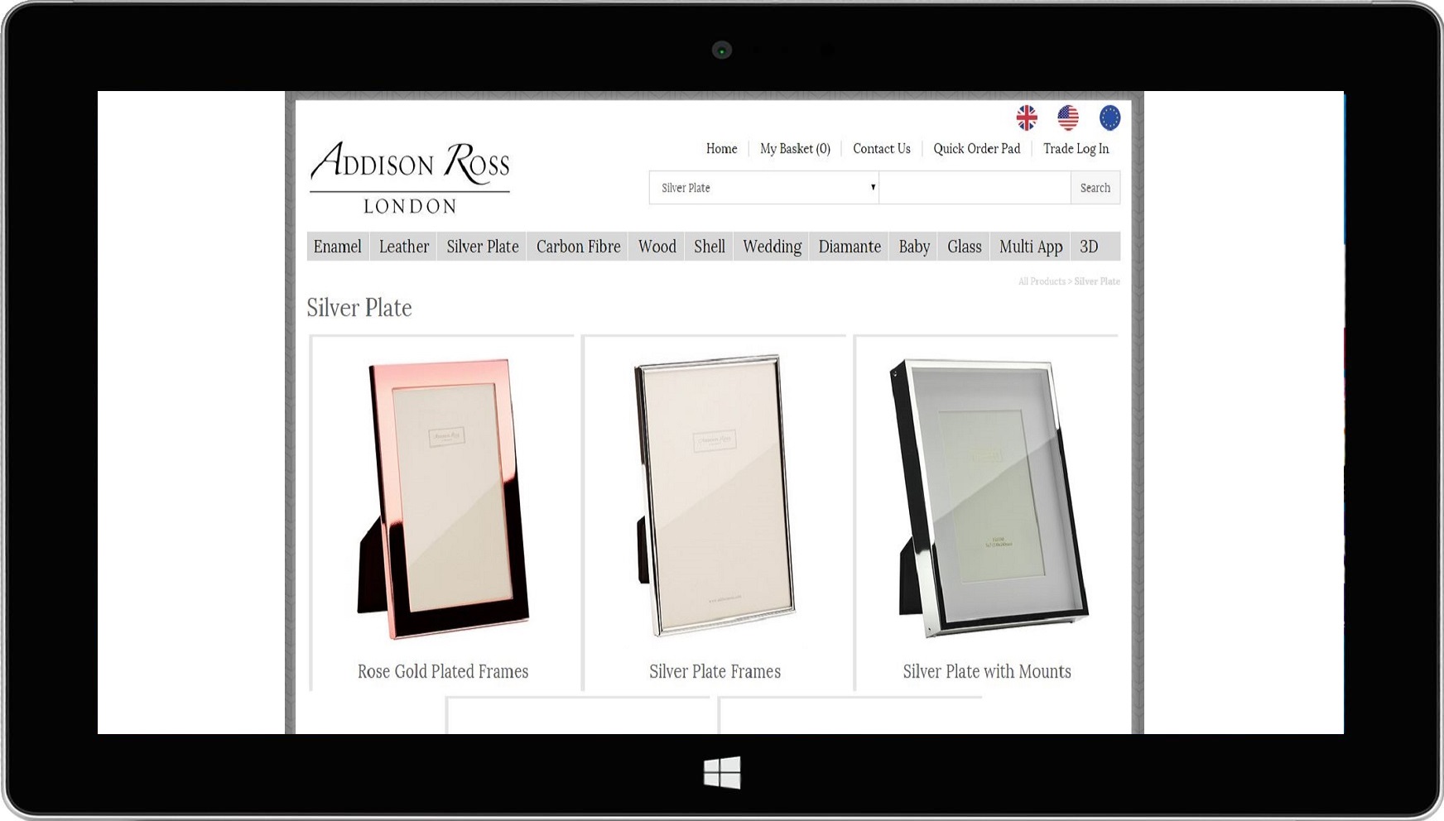This screenshot has width=1444, height=821.
Task: Switch to the US flag site
Action: [x=1068, y=118]
